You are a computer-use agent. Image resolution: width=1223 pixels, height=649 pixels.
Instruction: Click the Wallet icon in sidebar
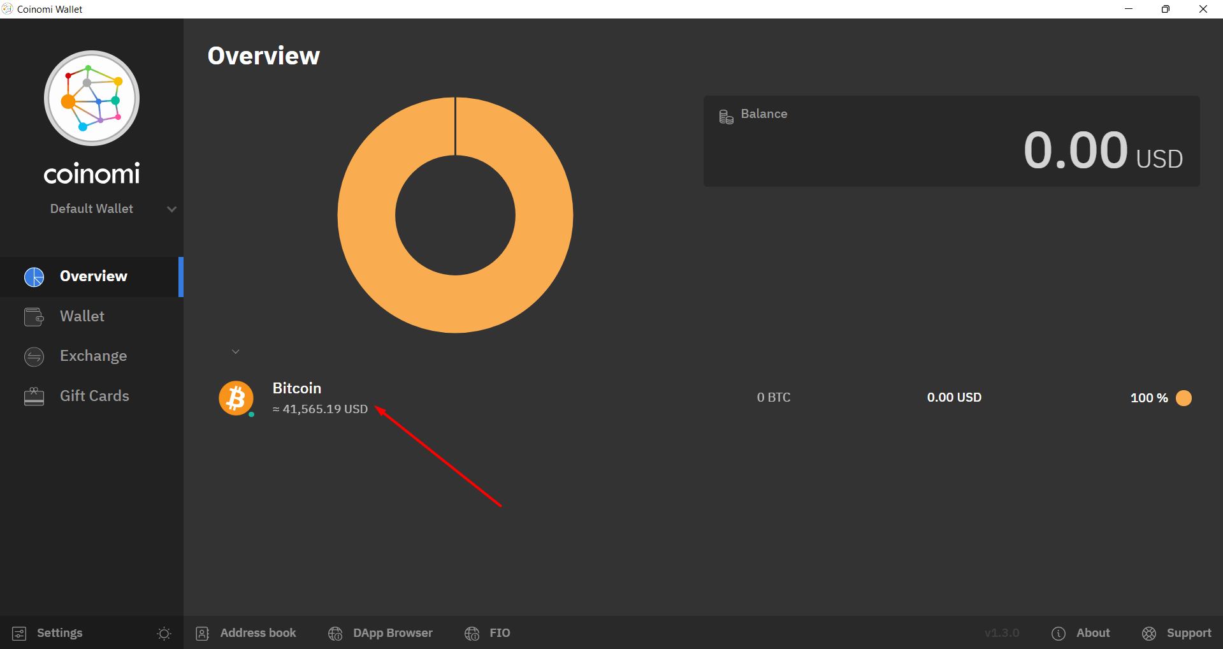[x=34, y=317]
